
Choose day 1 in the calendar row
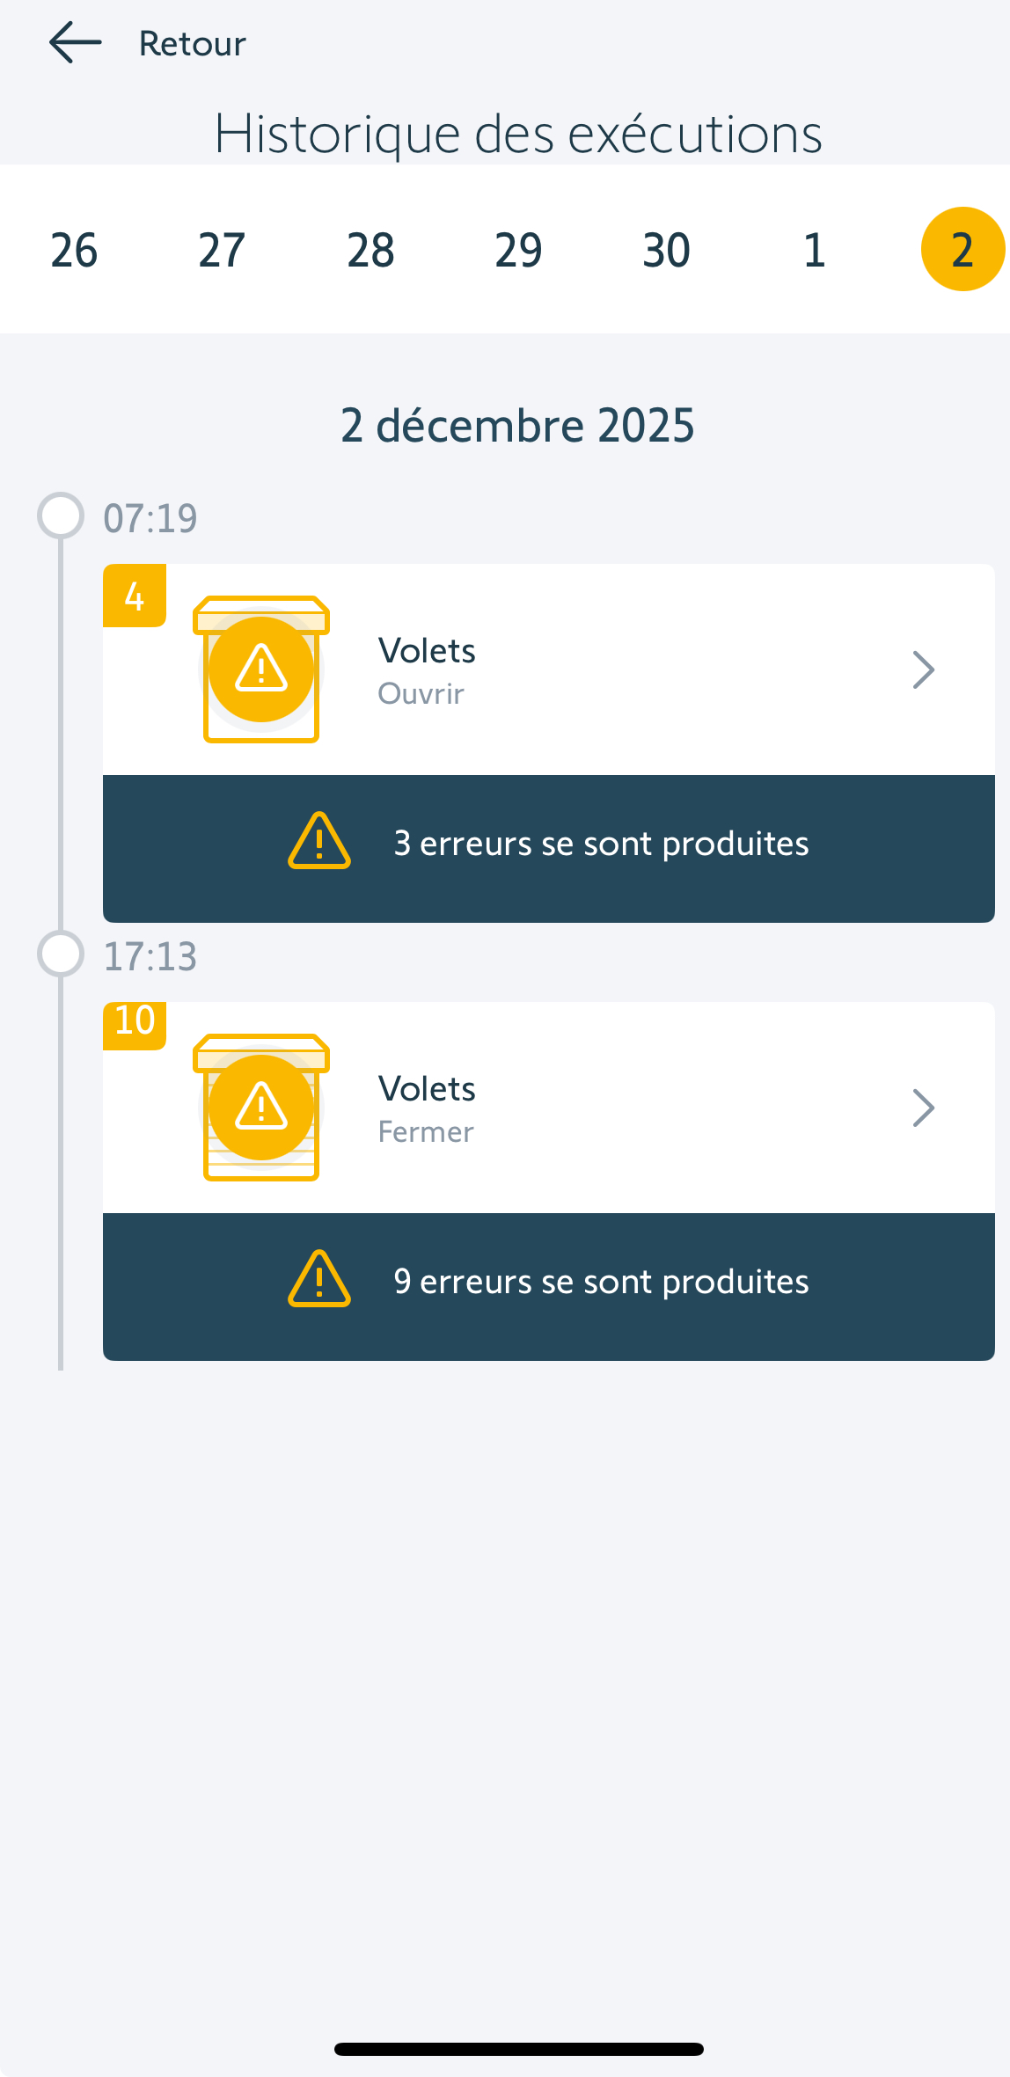pos(815,250)
